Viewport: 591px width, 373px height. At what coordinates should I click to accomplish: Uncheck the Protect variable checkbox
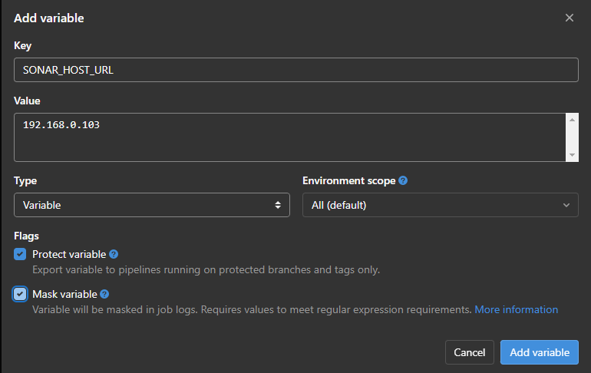[20, 254]
